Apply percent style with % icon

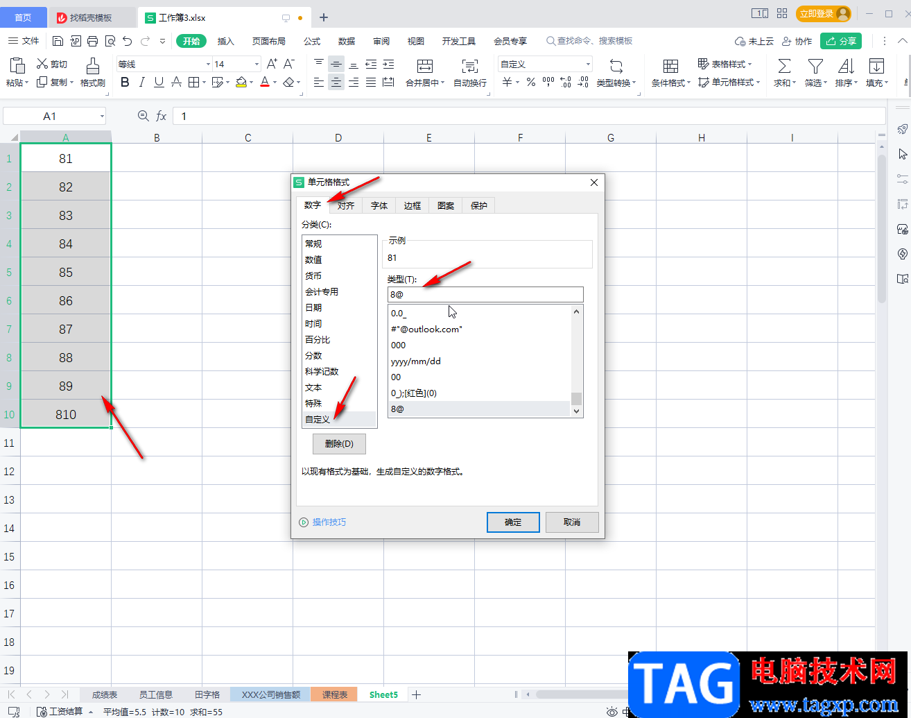530,83
